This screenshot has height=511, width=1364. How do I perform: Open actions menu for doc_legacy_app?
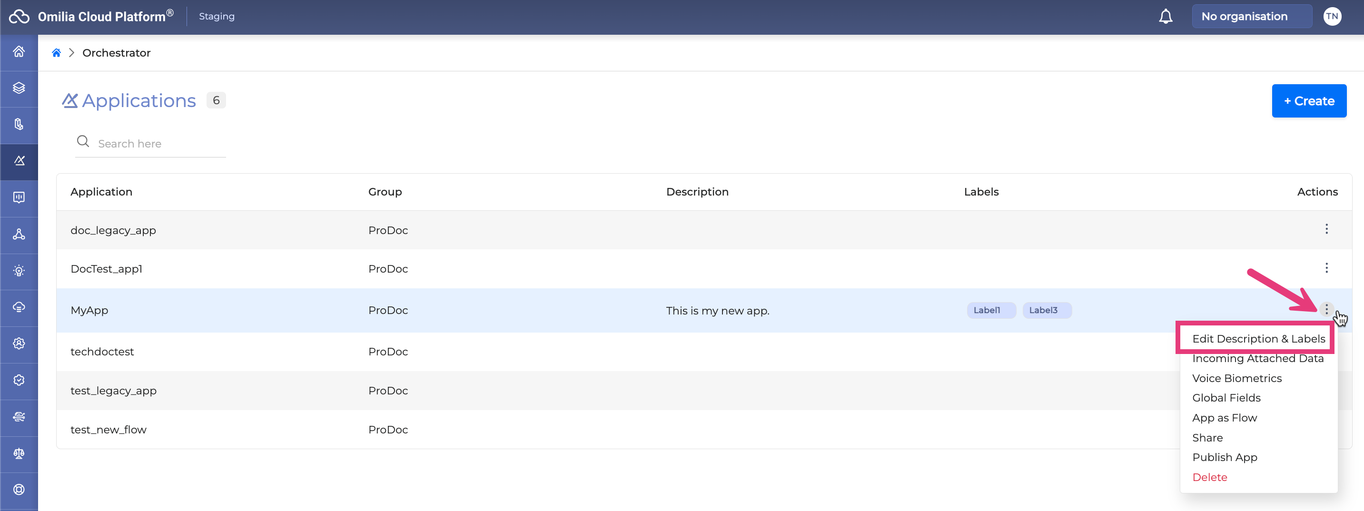1326,229
